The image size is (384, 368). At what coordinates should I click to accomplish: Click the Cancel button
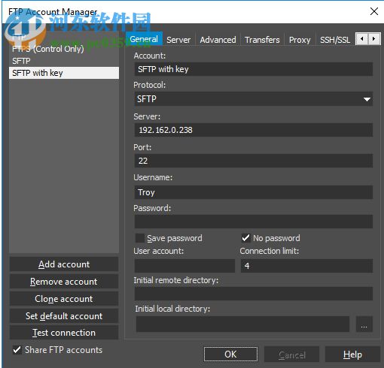292,354
